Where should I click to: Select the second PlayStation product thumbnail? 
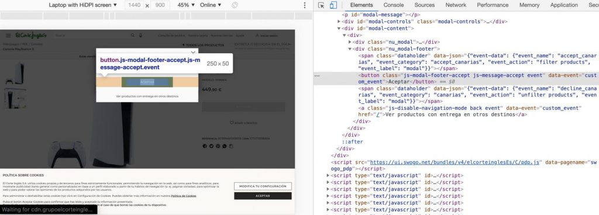coord(15,98)
